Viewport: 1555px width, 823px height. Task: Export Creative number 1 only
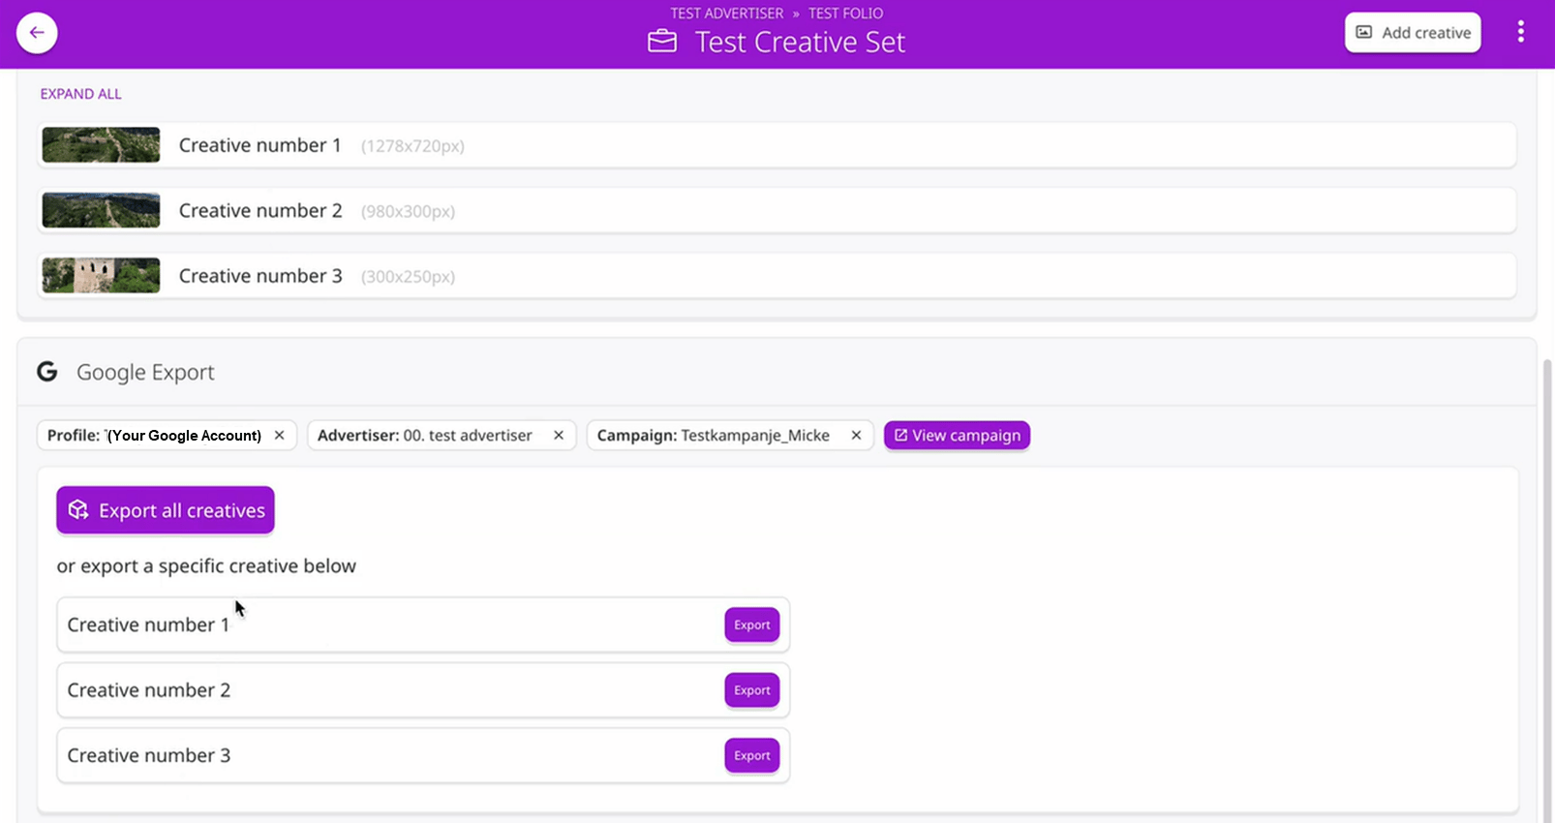[x=751, y=625]
